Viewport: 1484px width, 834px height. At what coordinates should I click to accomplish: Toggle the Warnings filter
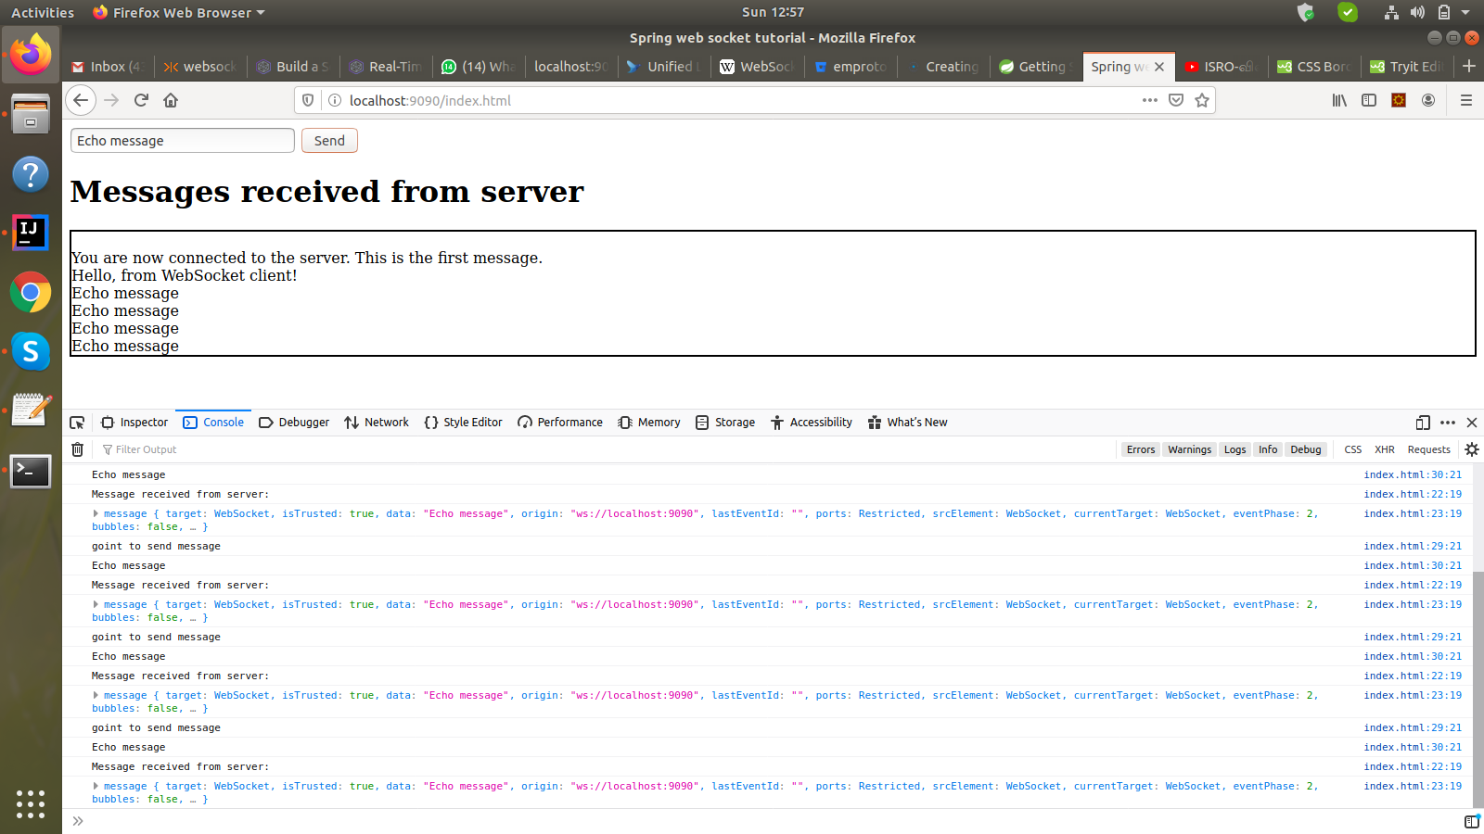[1189, 449]
